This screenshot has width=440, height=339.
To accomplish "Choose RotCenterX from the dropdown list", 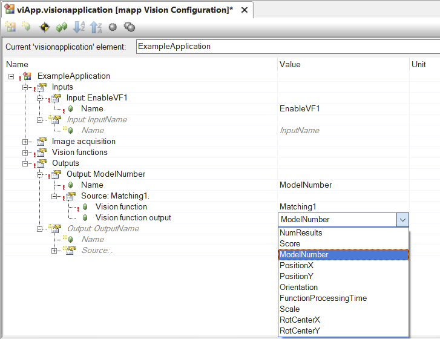I will tap(343, 320).
